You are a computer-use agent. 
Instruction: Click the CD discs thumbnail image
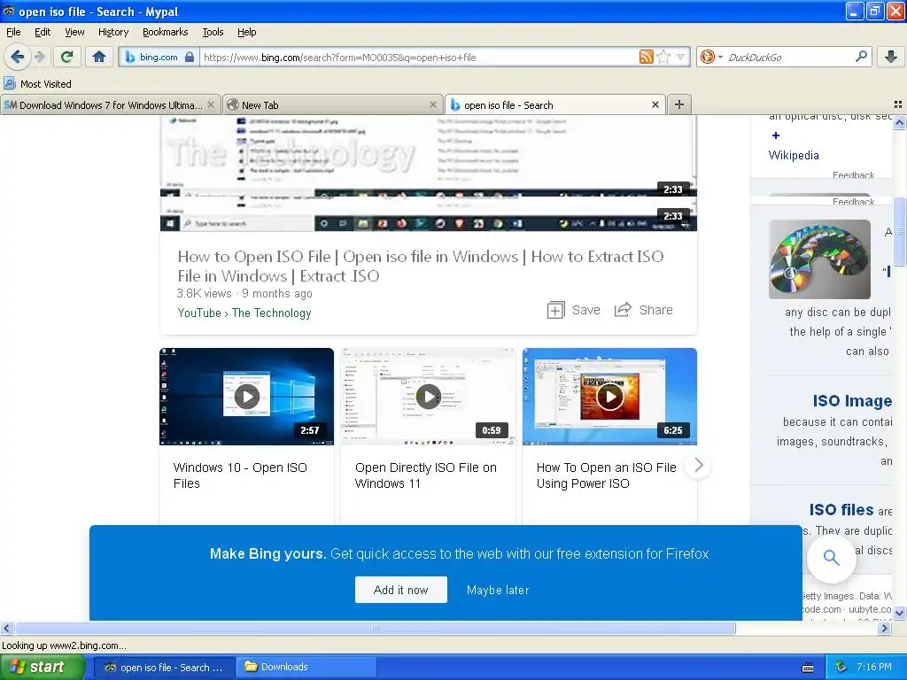tap(819, 259)
